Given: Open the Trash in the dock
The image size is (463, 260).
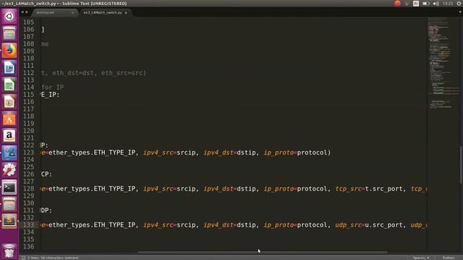Looking at the screenshot, I should (x=9, y=251).
